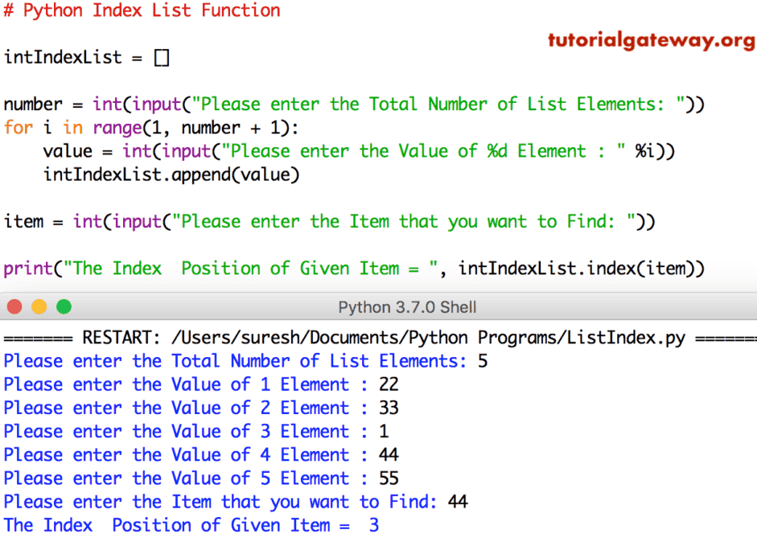Select the entered value 22 in the shell

point(388,384)
